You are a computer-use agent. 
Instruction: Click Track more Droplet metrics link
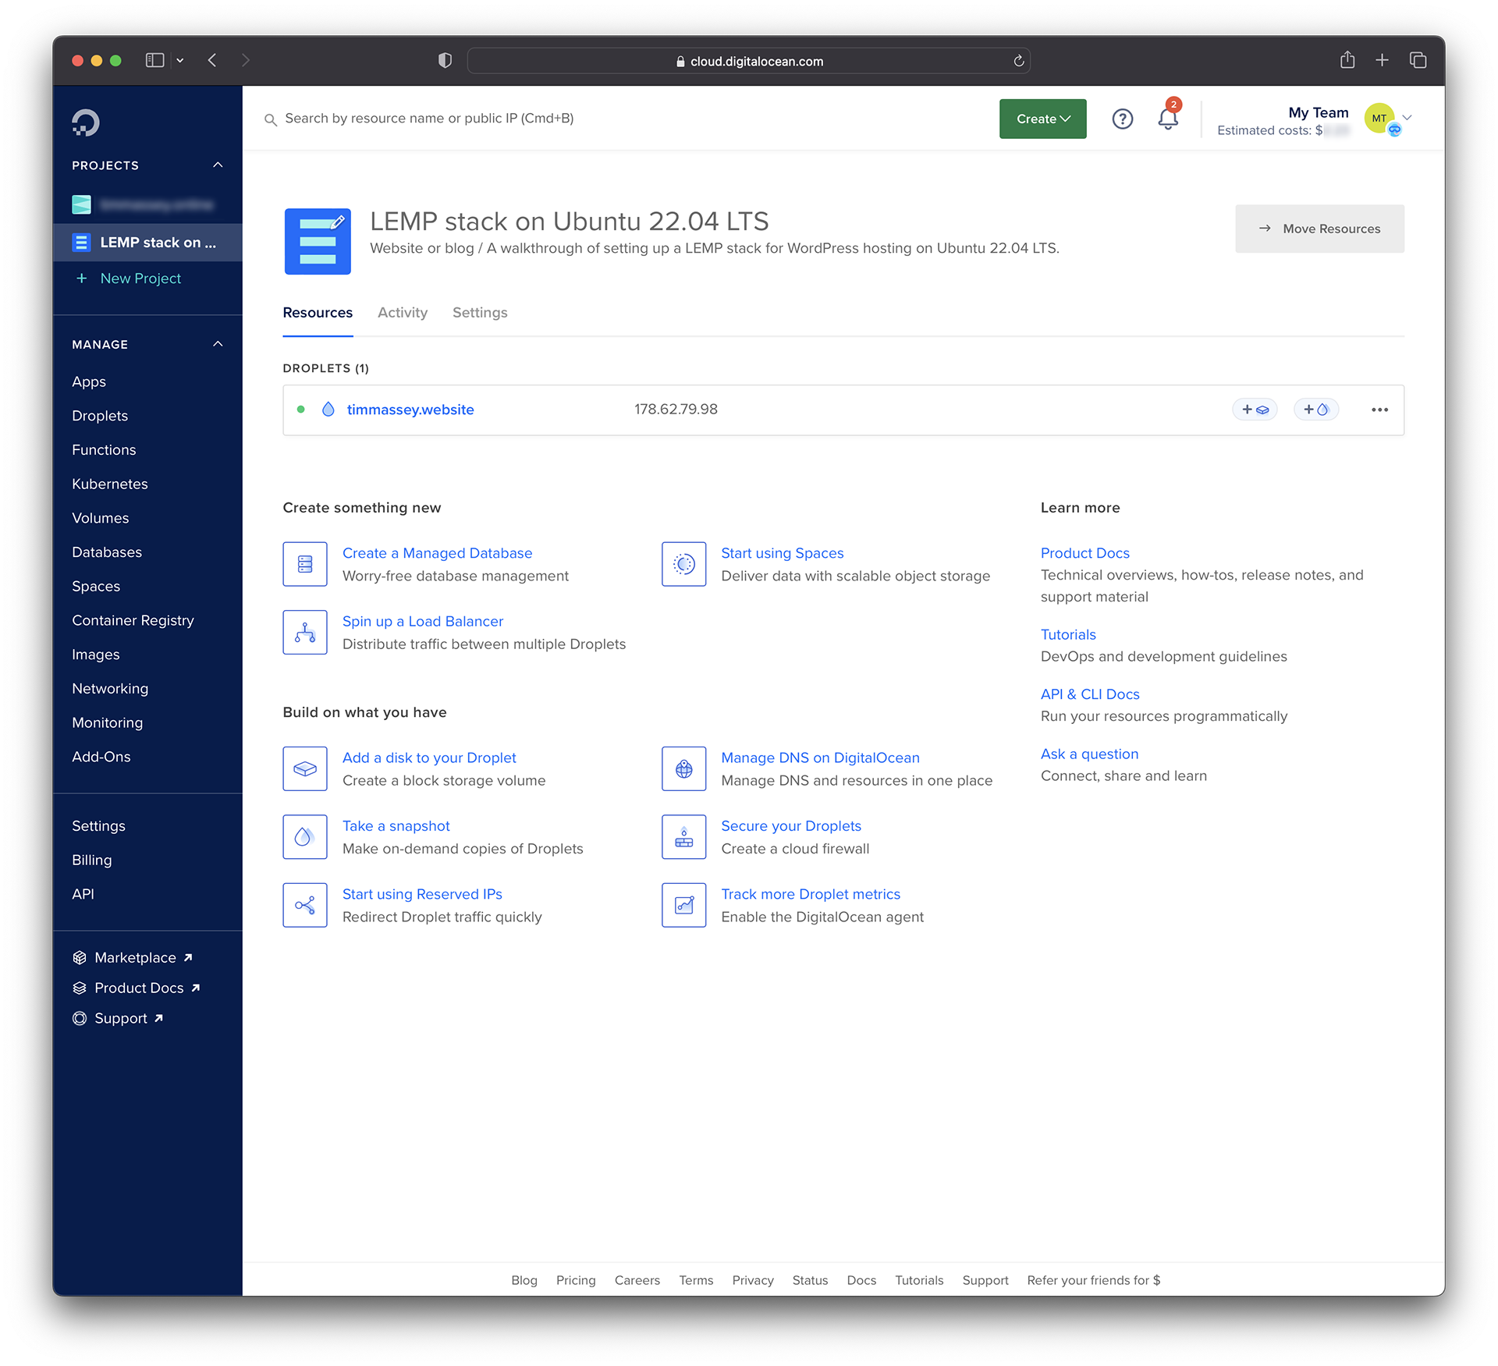pyautogui.click(x=811, y=895)
